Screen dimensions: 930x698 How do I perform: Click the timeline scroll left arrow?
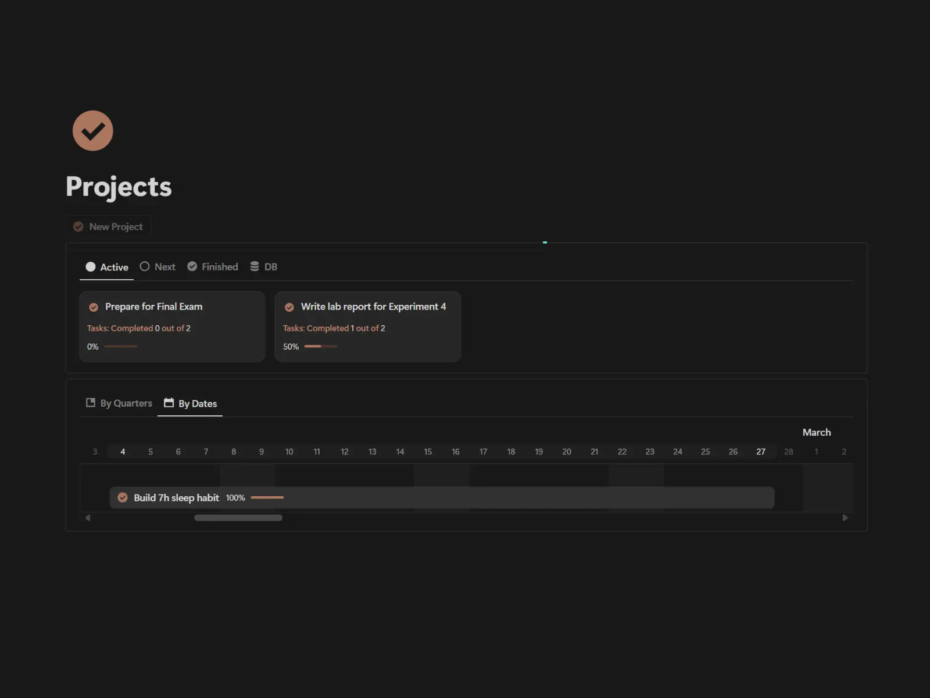(x=88, y=518)
